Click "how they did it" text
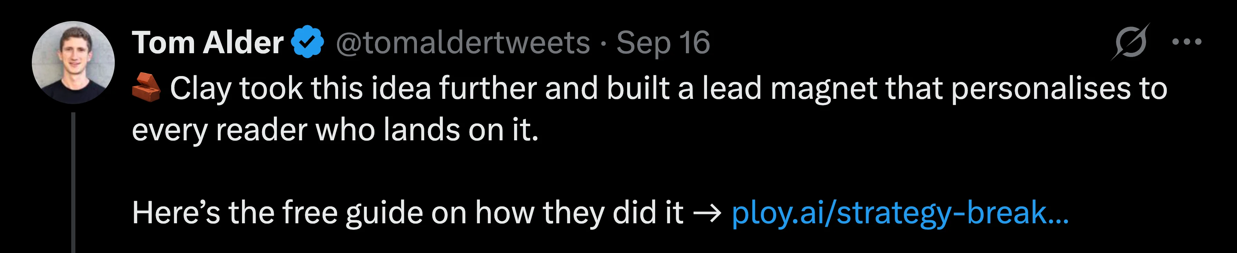 point(579,212)
